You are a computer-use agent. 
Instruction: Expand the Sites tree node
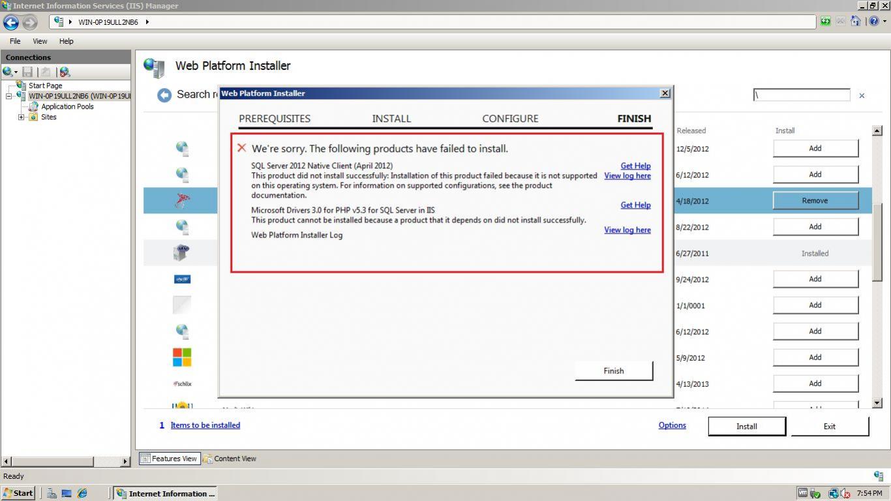tap(21, 117)
